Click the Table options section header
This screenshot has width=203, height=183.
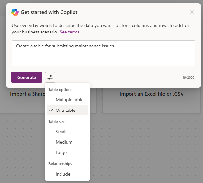[x=60, y=90]
